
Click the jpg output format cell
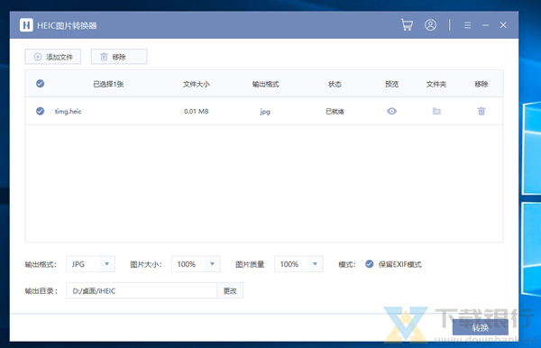[265, 112]
